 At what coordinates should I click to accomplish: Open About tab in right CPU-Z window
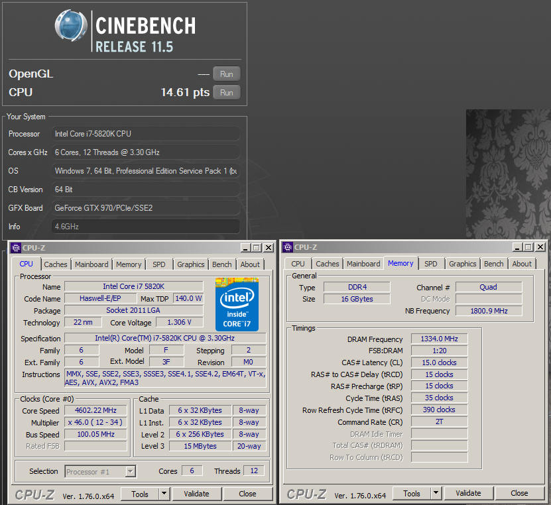click(x=522, y=264)
